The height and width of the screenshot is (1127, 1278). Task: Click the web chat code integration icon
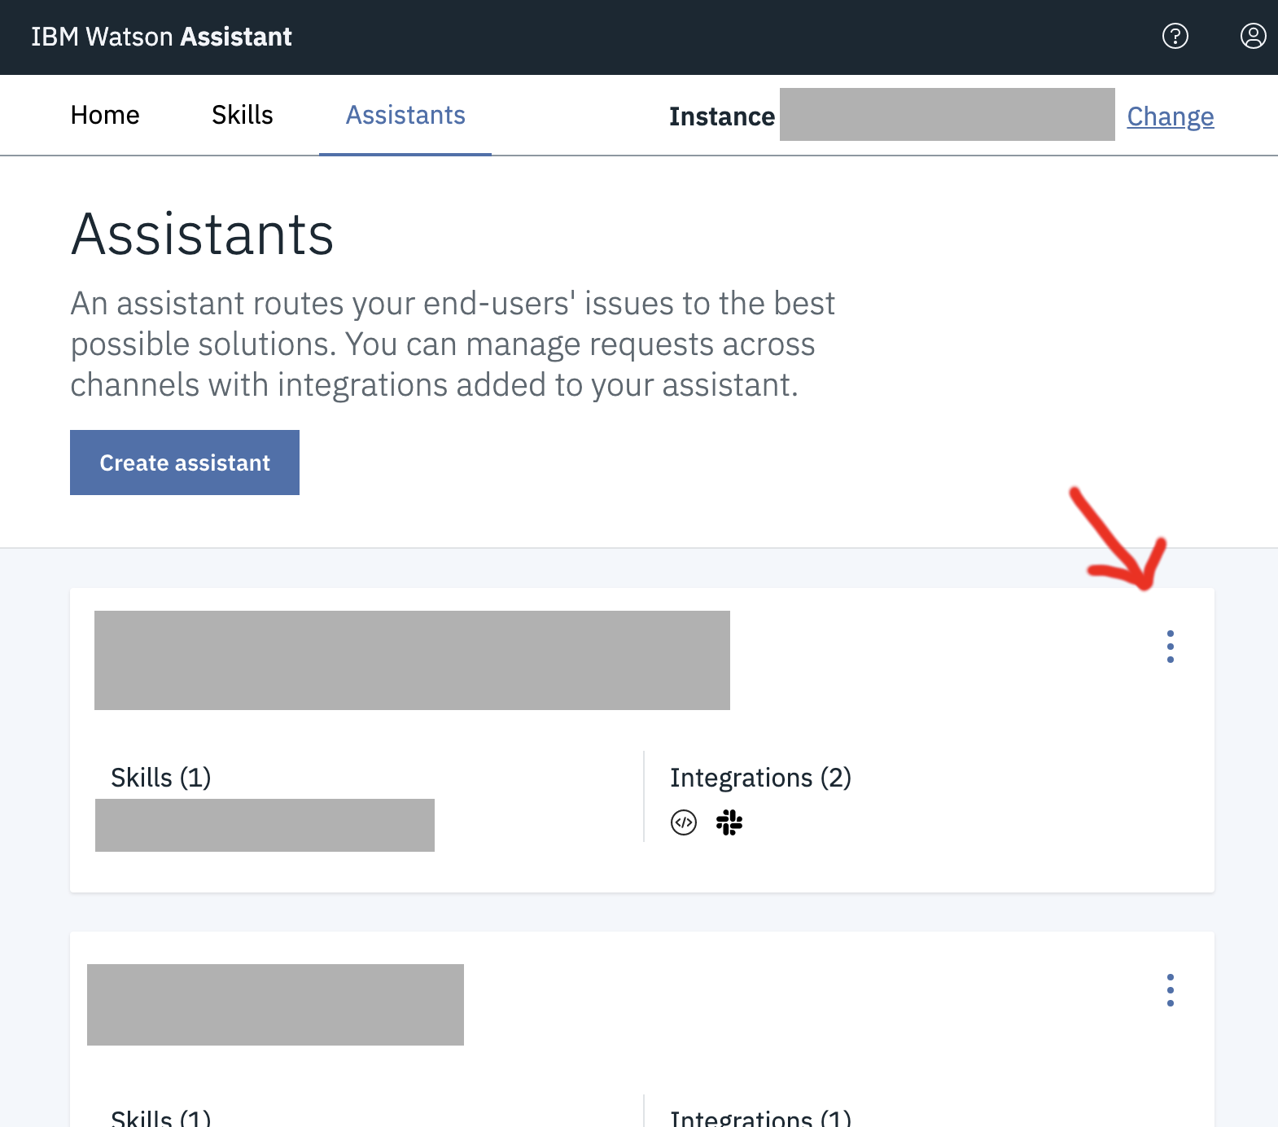click(x=684, y=822)
